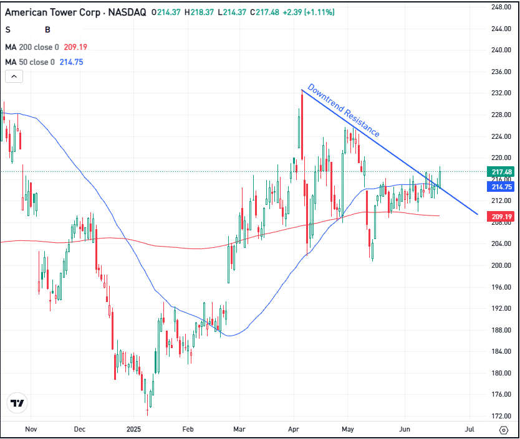Click the Feb label on time axis
The height and width of the screenshot is (439, 520).
[x=188, y=429]
